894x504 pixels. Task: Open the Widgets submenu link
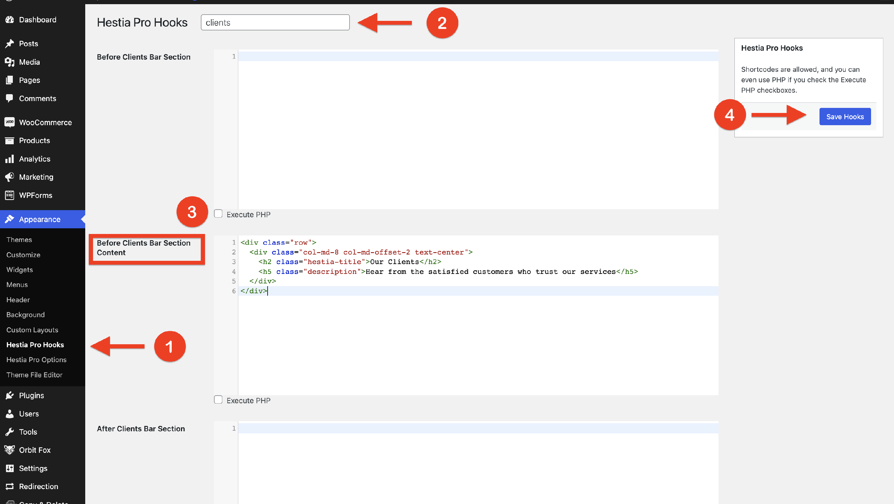tap(19, 270)
